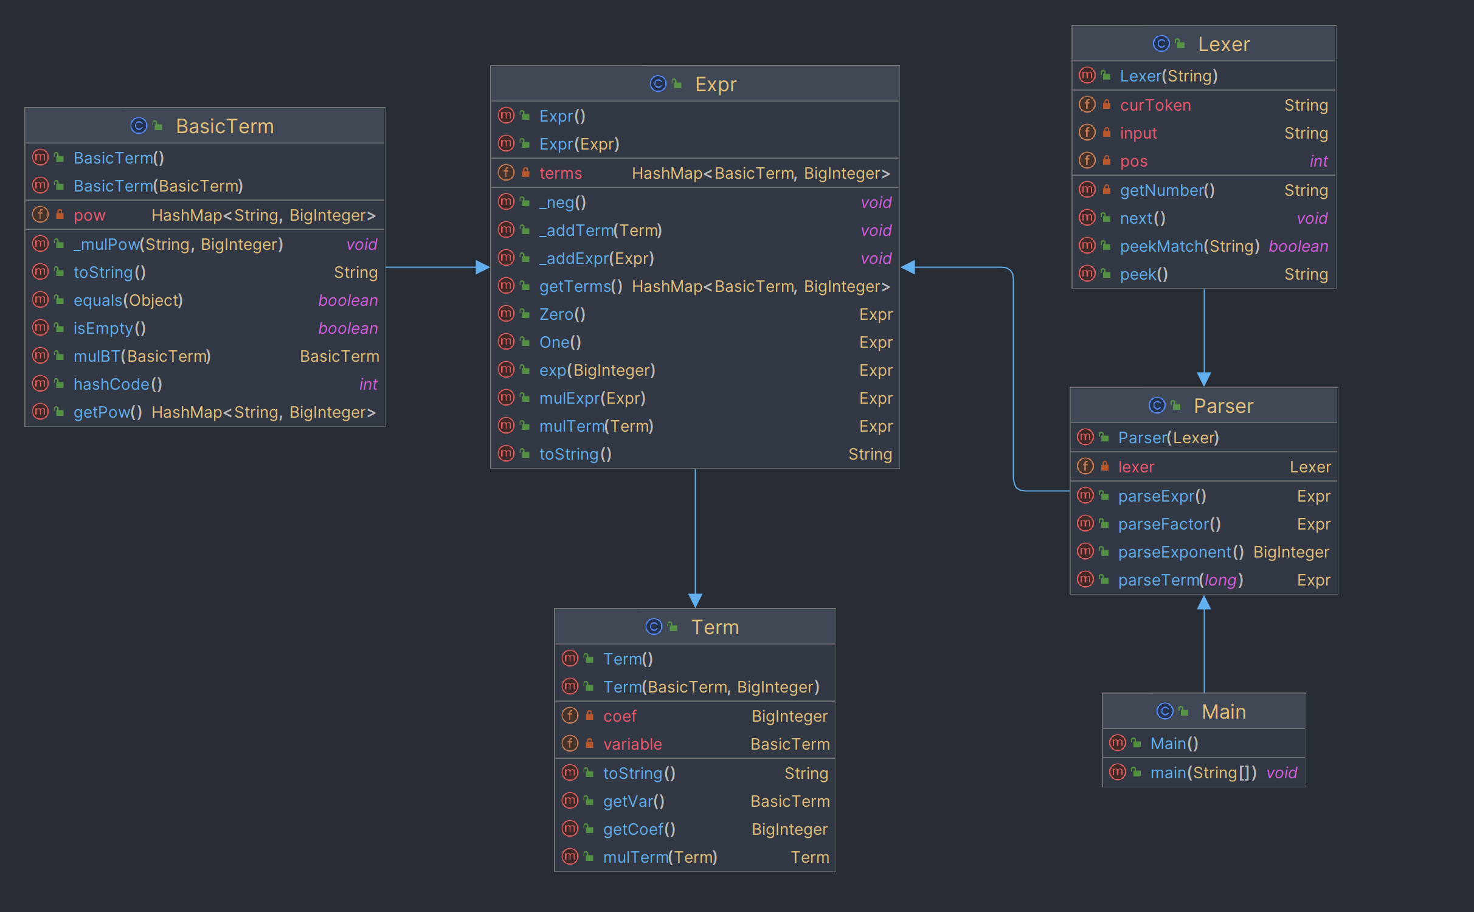Click the class icon beside BasicTerm title
Viewport: 1474px width, 912px height.
coord(139,126)
